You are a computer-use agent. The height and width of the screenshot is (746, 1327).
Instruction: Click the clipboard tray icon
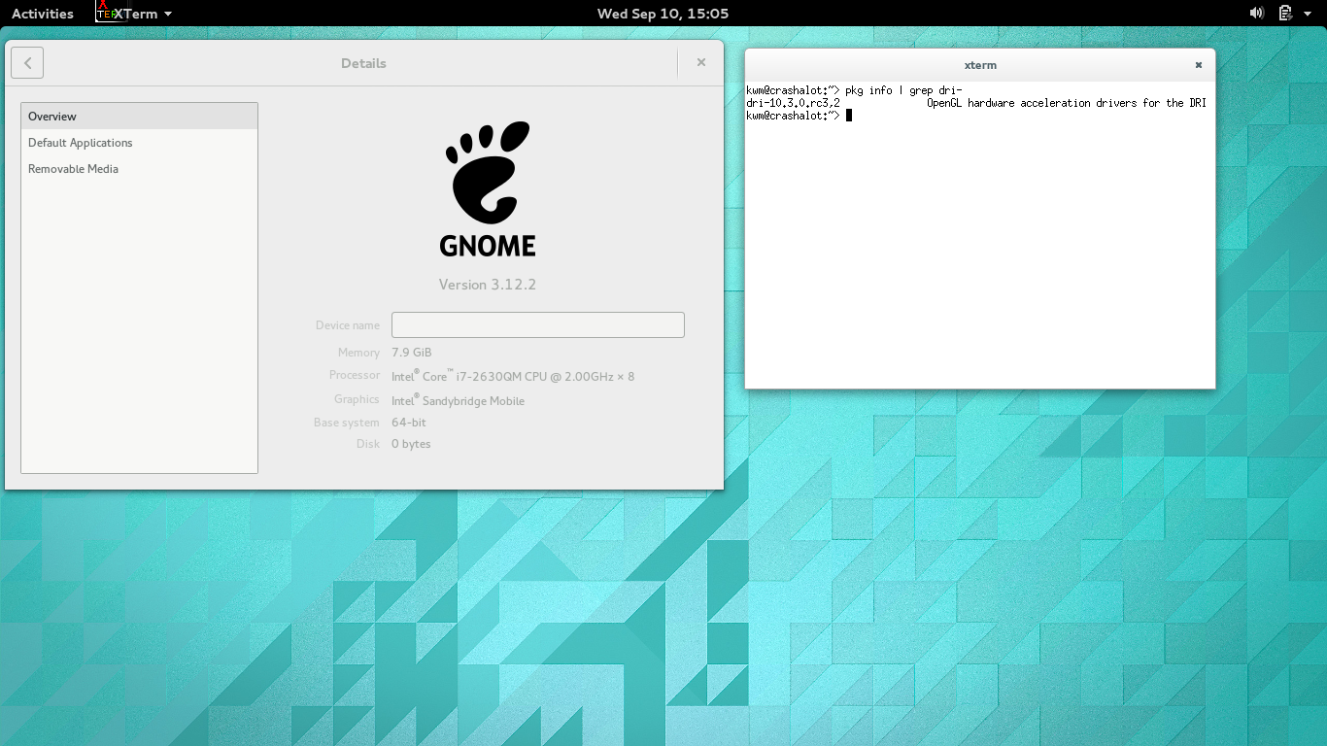(x=1285, y=14)
